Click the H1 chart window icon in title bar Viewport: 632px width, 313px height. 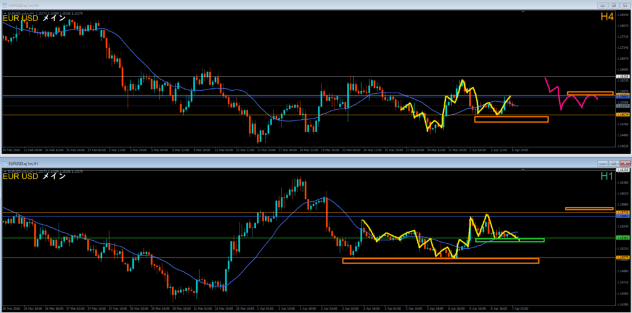click(6, 164)
